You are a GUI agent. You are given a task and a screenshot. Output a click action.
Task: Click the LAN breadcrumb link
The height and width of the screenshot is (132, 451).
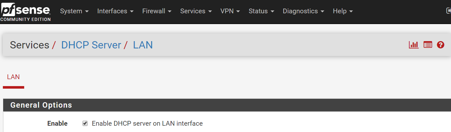click(143, 45)
